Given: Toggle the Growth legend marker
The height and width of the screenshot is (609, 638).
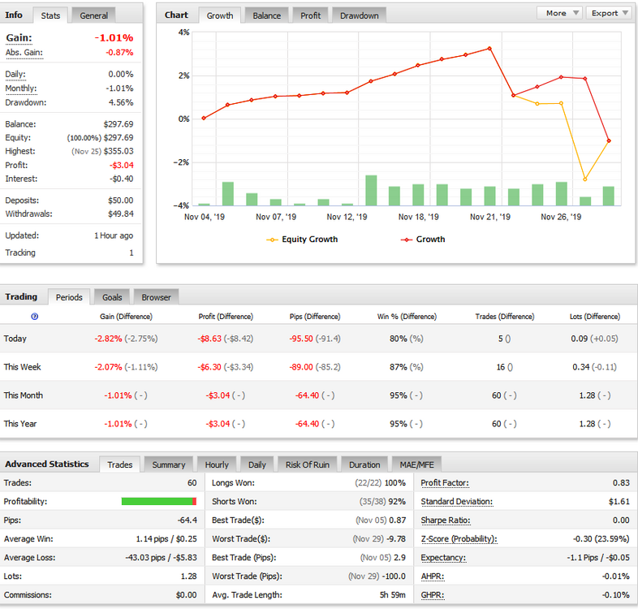Looking at the screenshot, I should [x=406, y=240].
